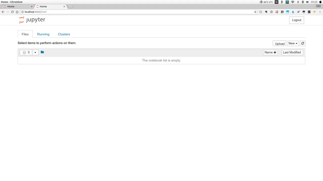This screenshot has height=181, width=323.
Task: Reload the page with the browser reload icon
Action: click(x=12, y=12)
